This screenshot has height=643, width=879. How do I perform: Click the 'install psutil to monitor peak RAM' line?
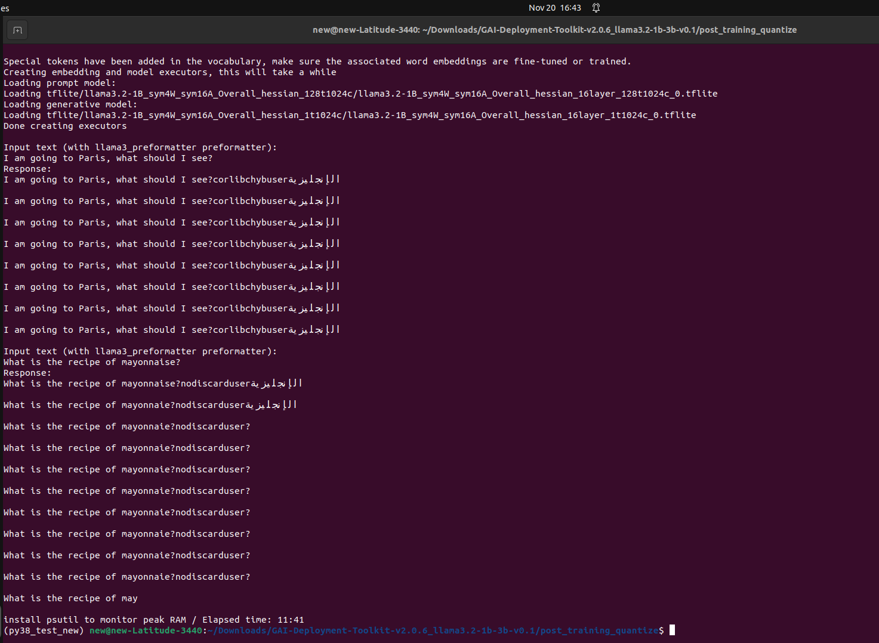154,620
